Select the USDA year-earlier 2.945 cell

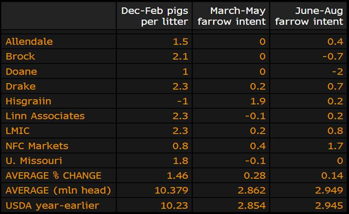click(x=331, y=205)
